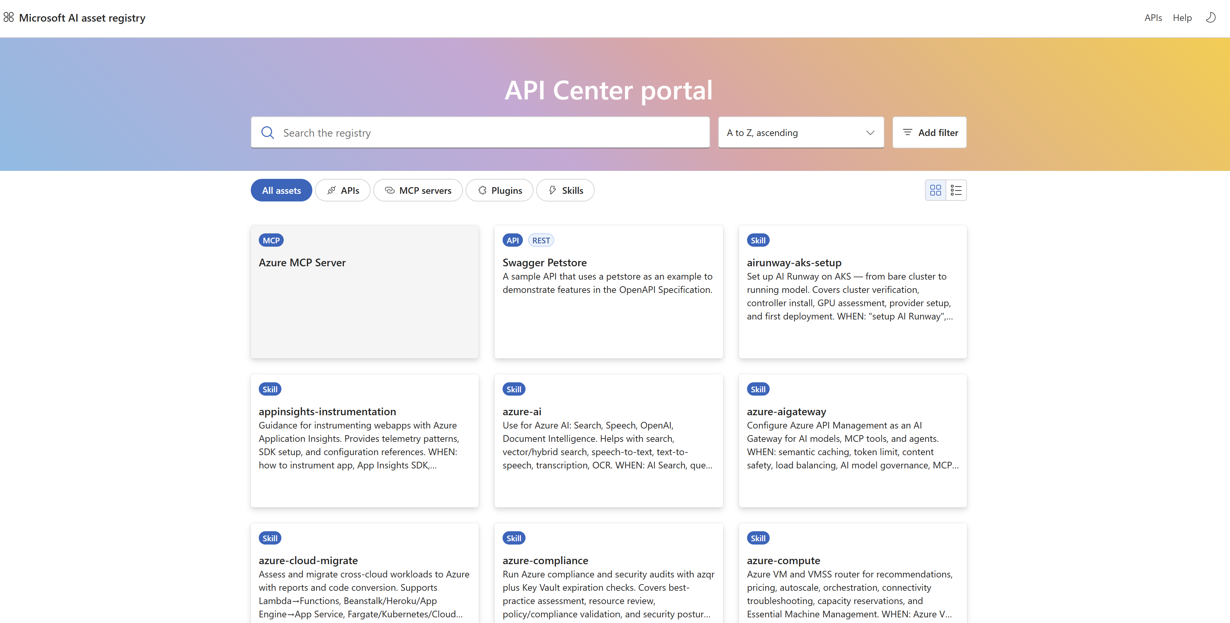
Task: Click the REST badge on Swagger Petstore
Action: pyautogui.click(x=541, y=240)
